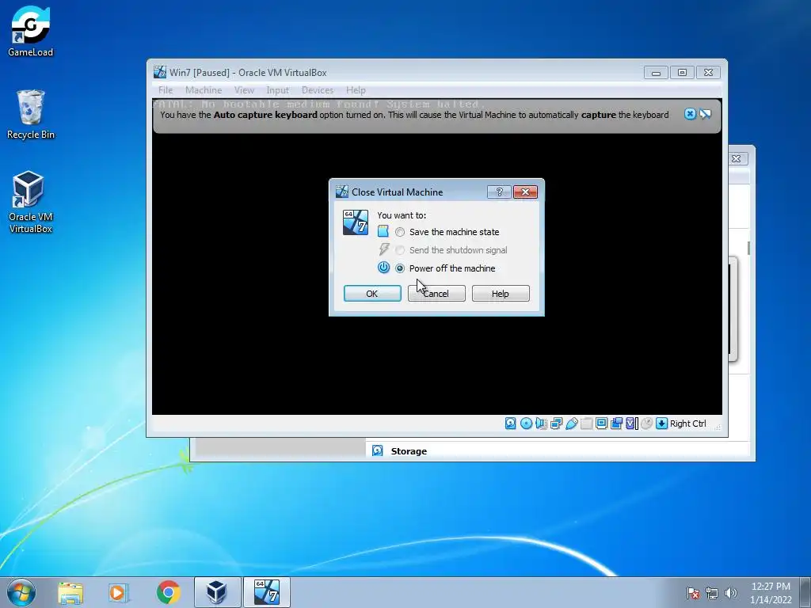Viewport: 811px width, 608px height.
Task: Click the question mark title bar button
Action: [x=499, y=192]
